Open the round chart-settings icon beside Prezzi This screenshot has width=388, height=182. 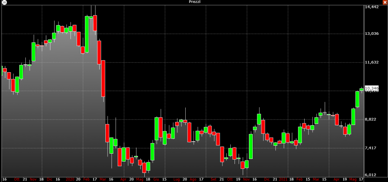tap(4, 2)
